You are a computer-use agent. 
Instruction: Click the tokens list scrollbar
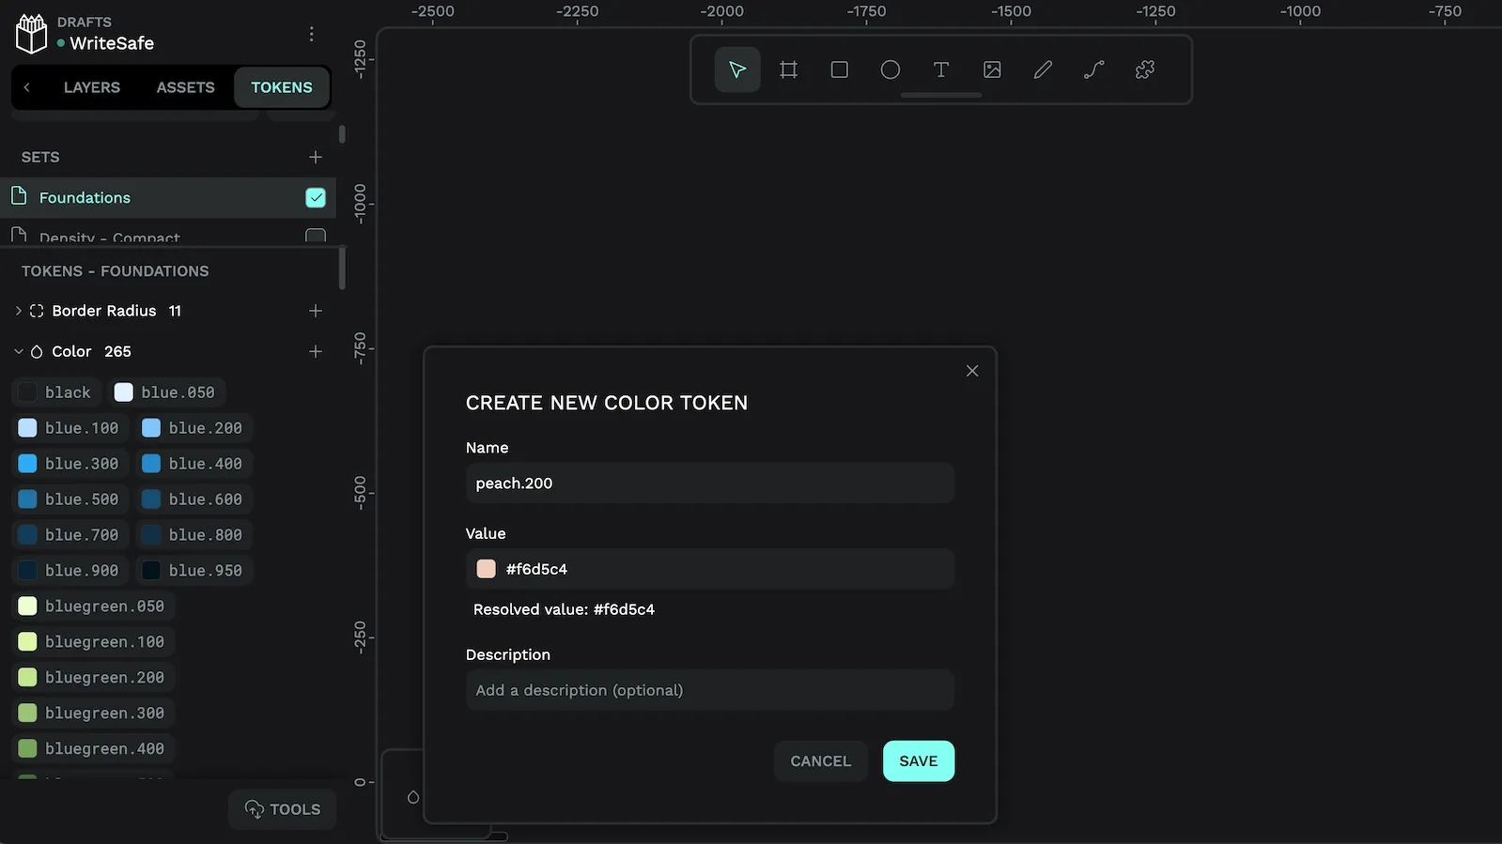[x=342, y=269]
